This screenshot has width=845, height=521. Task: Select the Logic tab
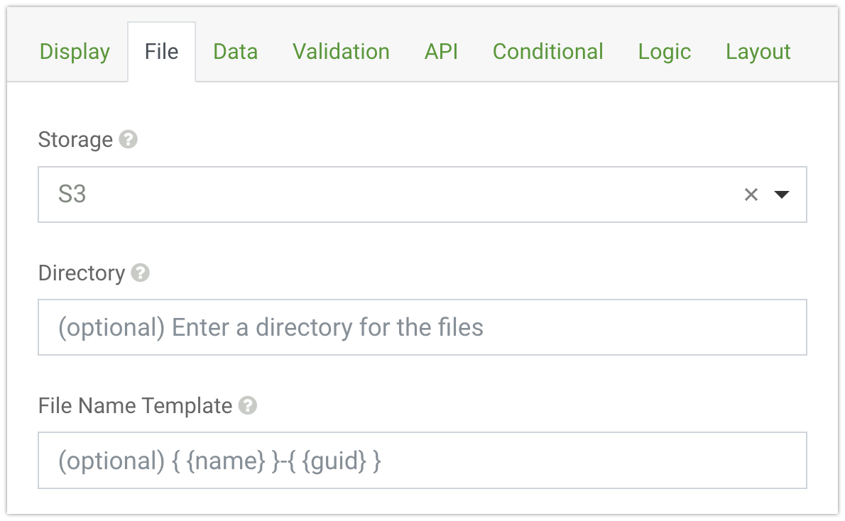[x=664, y=52]
